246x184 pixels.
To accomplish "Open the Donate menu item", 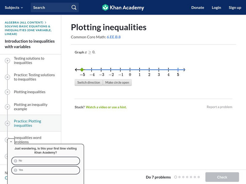I will pyautogui.click(x=197, y=7).
